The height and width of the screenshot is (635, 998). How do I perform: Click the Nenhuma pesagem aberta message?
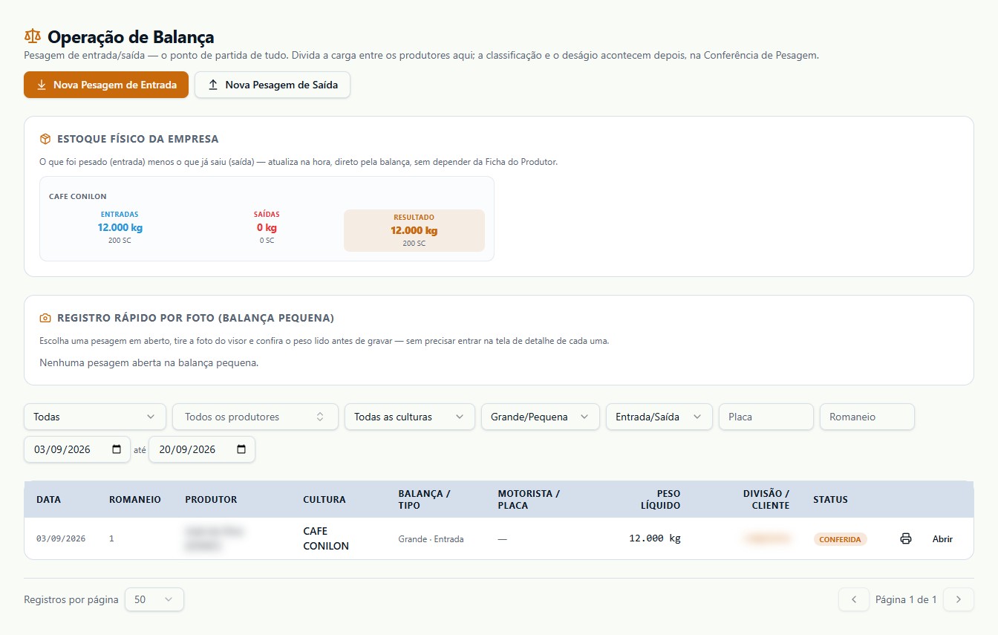[149, 363]
